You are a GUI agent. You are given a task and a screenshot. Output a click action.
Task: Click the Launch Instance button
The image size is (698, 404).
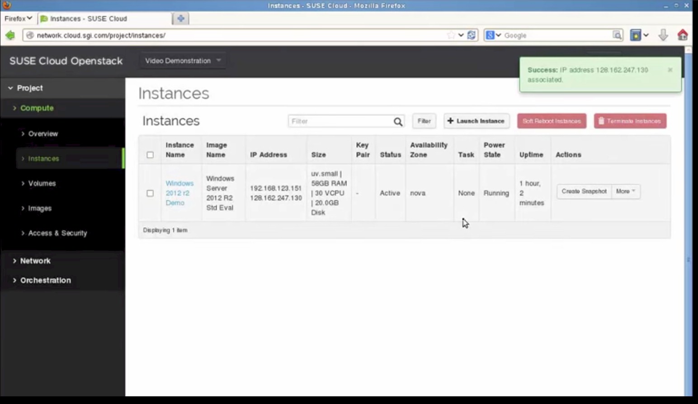click(476, 121)
